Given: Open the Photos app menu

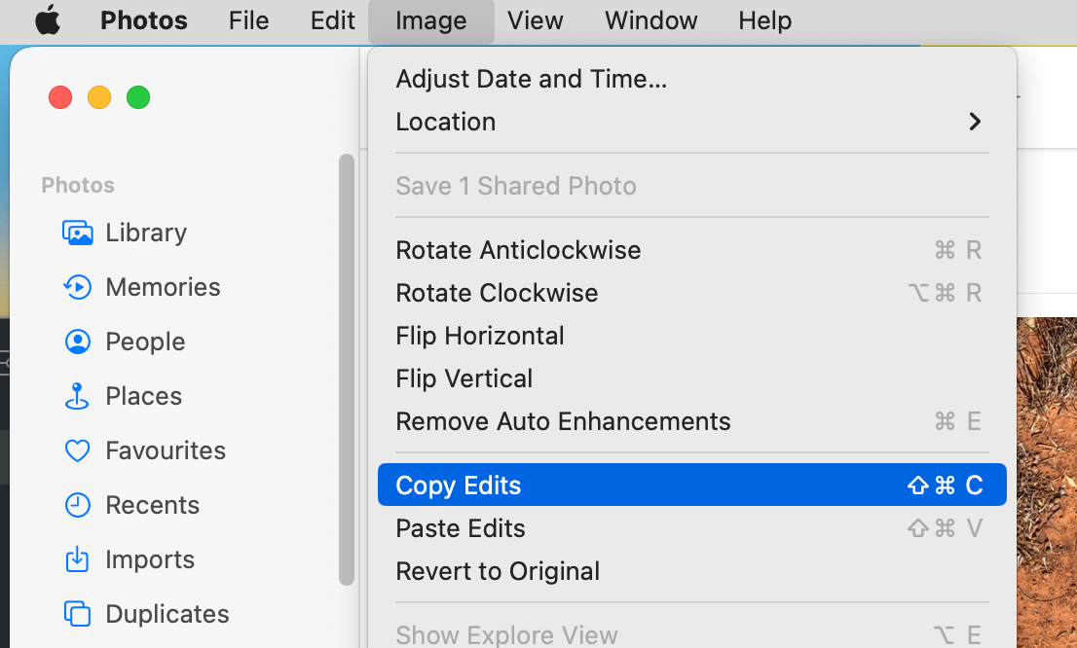Looking at the screenshot, I should tap(143, 20).
